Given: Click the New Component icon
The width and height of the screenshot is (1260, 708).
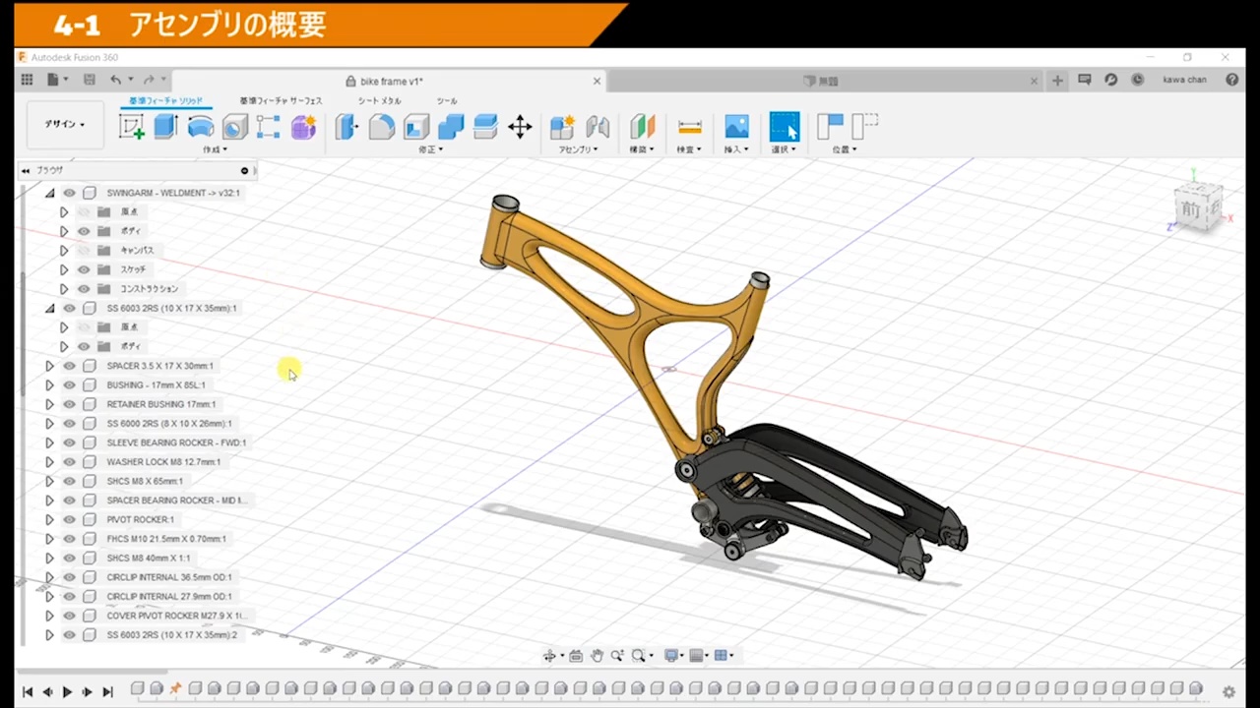Looking at the screenshot, I should [x=562, y=127].
